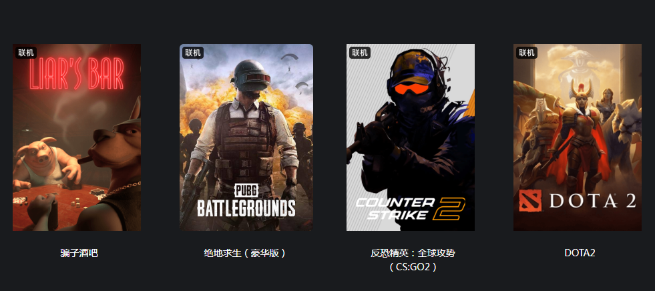Click the PUBG Battlegrounds logo text

[246, 202]
